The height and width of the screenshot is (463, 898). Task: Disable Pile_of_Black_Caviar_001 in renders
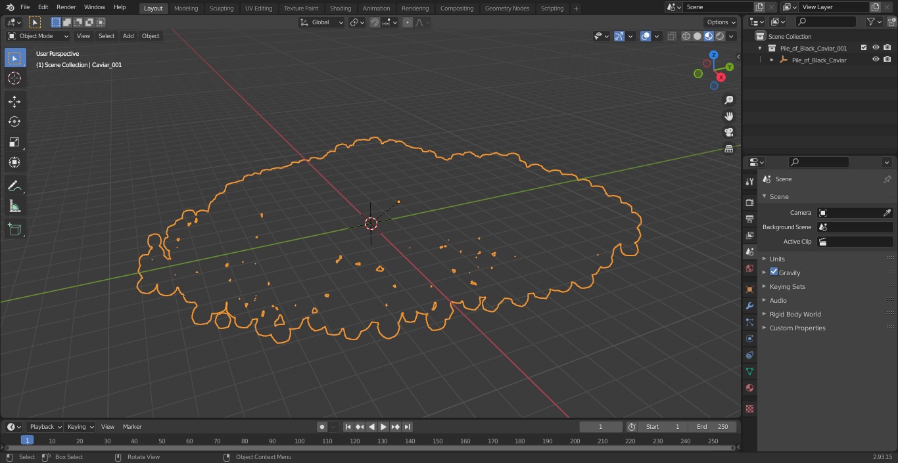[x=887, y=48]
